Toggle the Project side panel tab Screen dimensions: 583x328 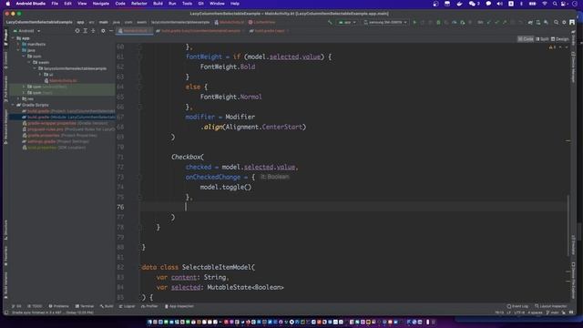(x=5, y=37)
